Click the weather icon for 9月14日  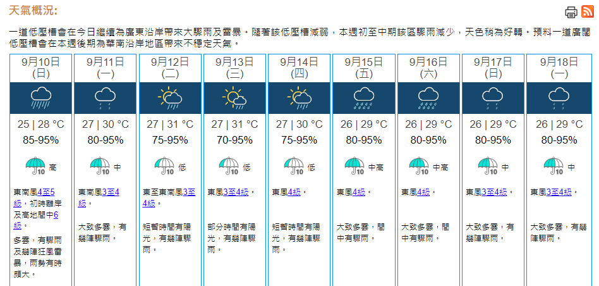[x=299, y=98]
